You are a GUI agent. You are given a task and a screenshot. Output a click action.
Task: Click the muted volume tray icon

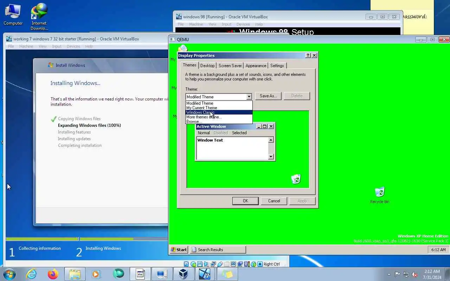point(414,275)
